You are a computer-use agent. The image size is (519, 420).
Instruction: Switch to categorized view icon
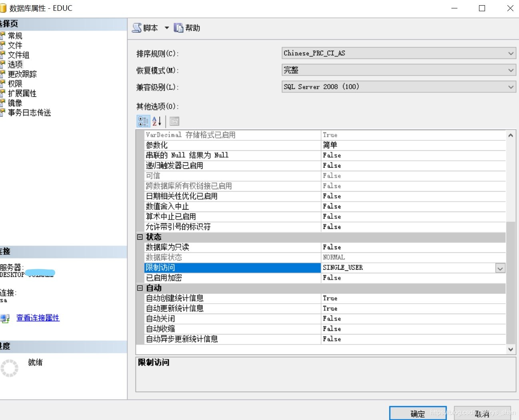tap(143, 121)
